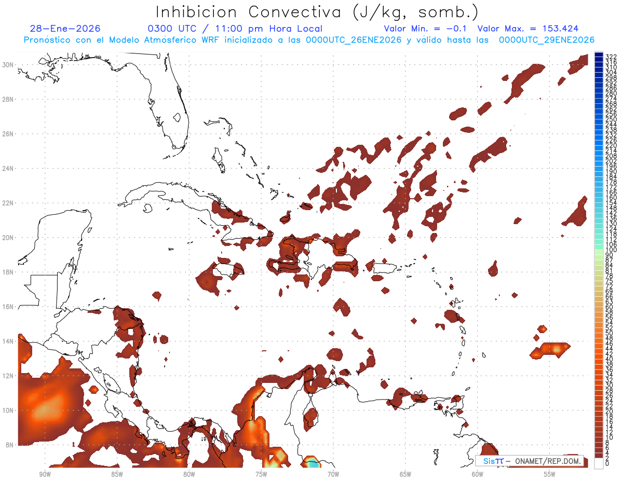Viewport: 623px width, 481px height.
Task: Click the "26N" latitude label
Action: [8, 134]
